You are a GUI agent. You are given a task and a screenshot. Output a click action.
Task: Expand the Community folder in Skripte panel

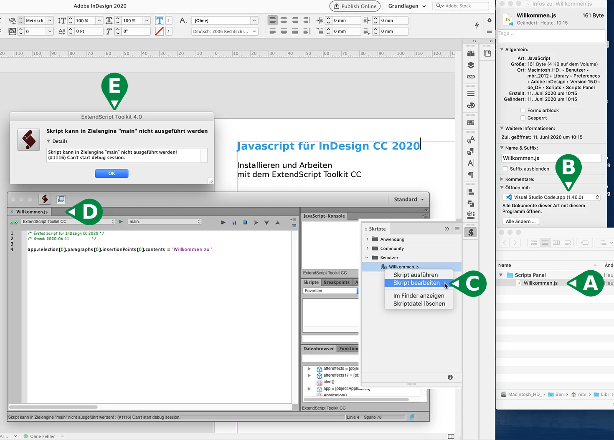point(368,248)
